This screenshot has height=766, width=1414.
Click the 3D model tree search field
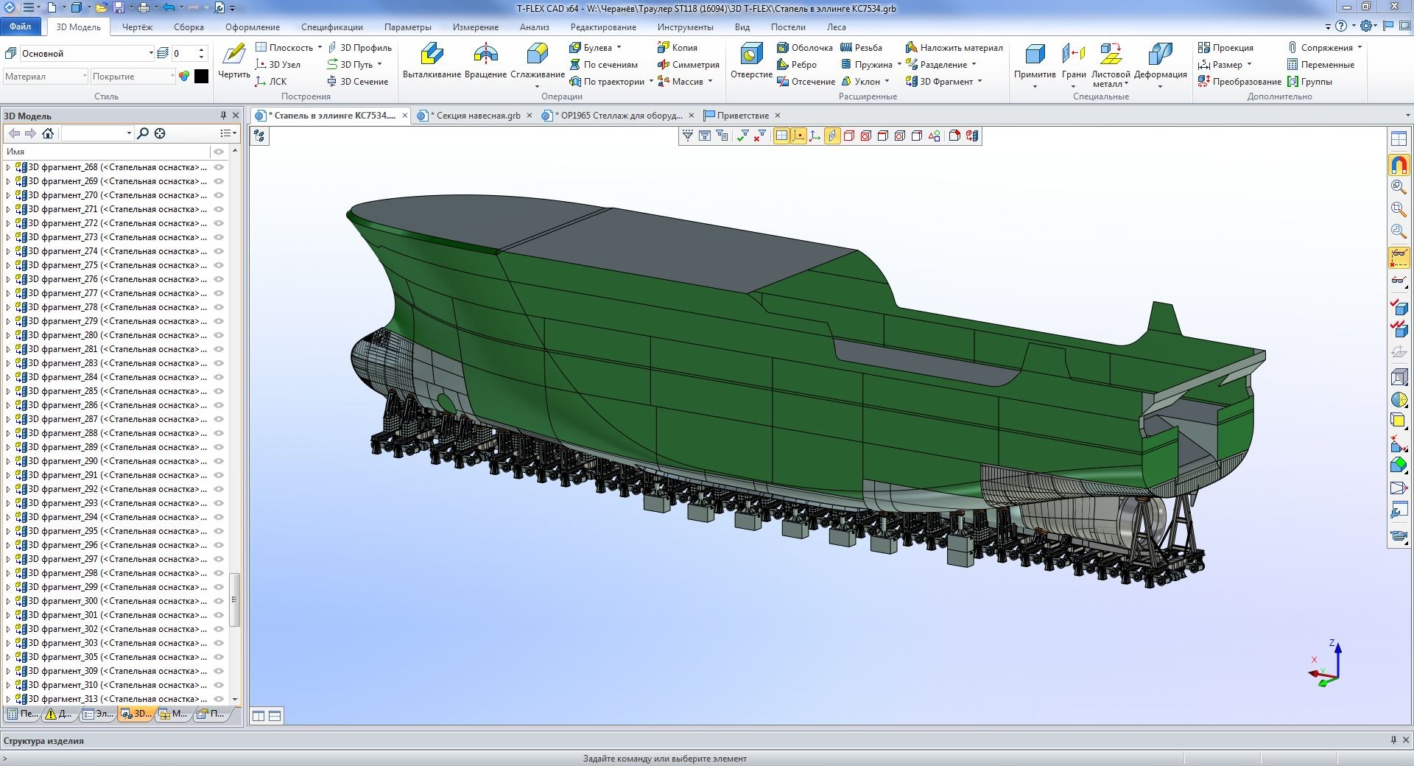point(94,133)
